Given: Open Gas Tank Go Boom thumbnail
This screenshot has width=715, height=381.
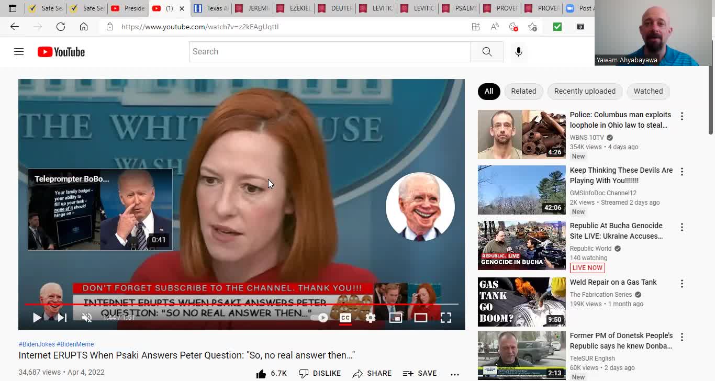Looking at the screenshot, I should click(522, 302).
